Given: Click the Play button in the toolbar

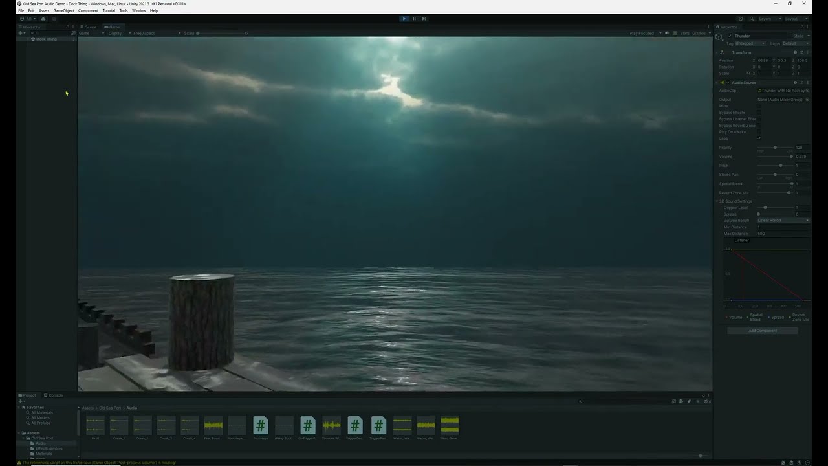Looking at the screenshot, I should click(x=404, y=19).
